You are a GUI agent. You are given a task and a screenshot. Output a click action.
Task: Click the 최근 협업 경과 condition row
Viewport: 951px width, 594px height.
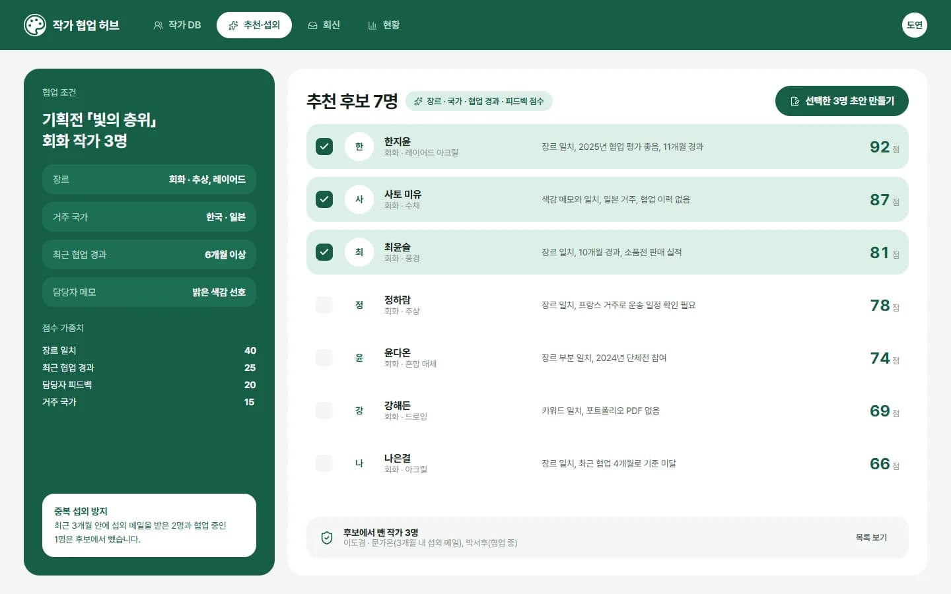click(x=149, y=255)
